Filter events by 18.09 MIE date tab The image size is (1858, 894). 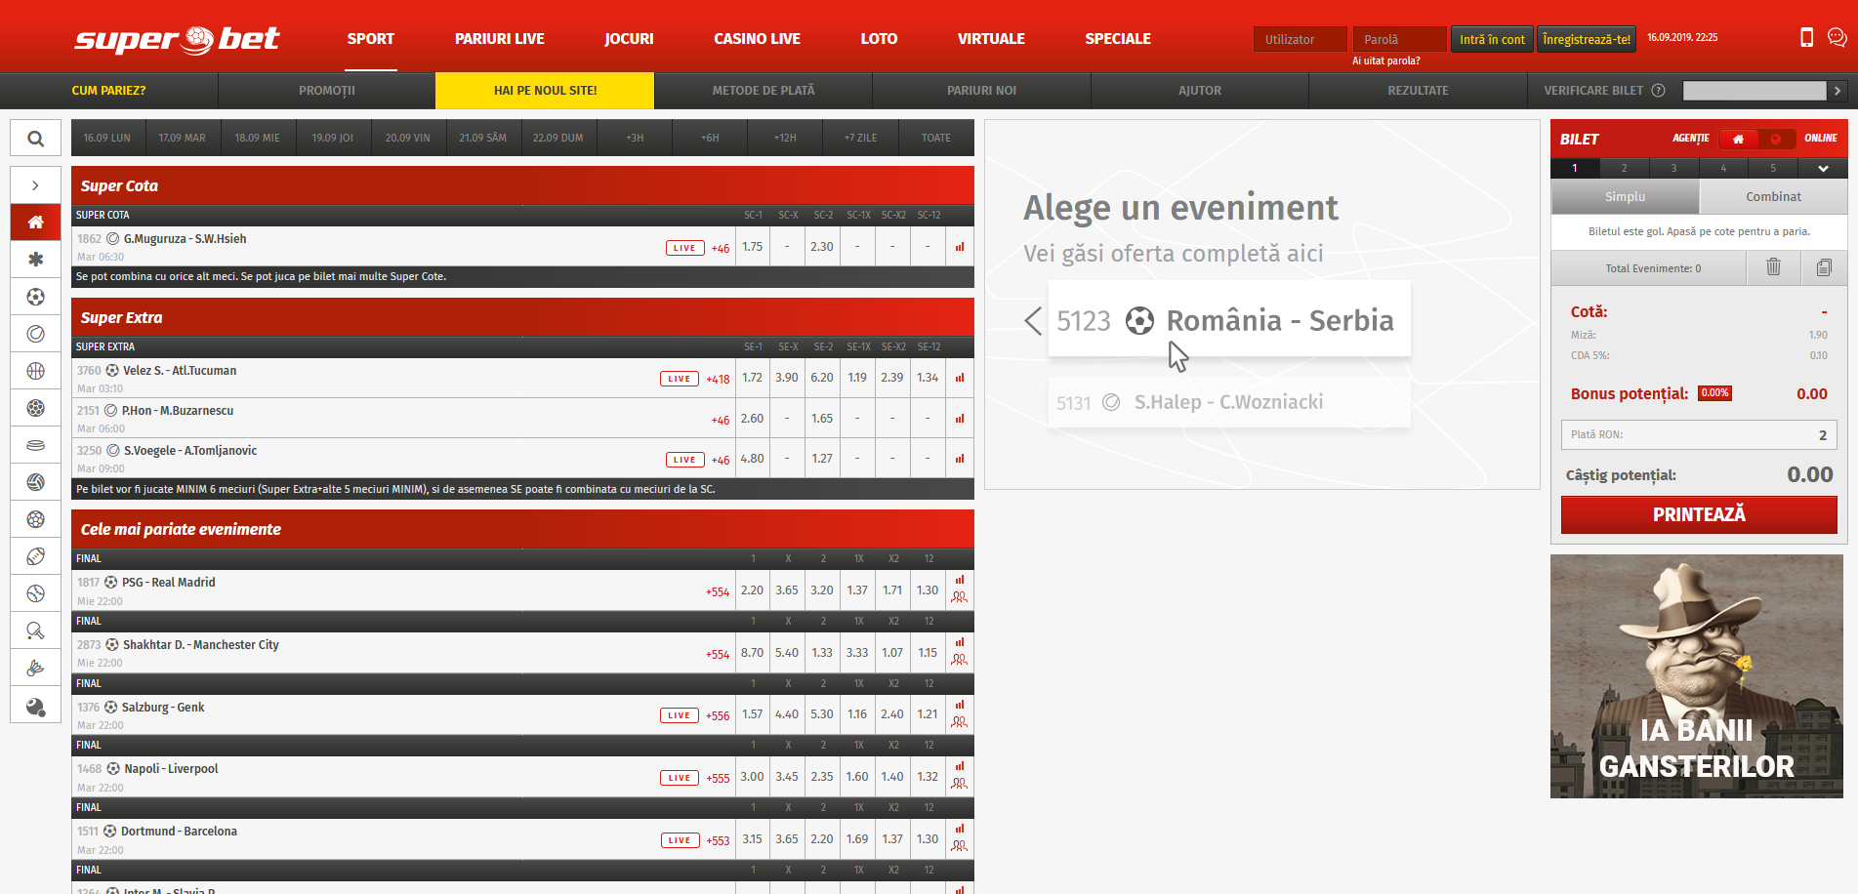tap(257, 138)
